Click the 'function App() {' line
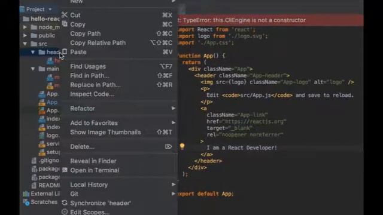 pos(201,56)
